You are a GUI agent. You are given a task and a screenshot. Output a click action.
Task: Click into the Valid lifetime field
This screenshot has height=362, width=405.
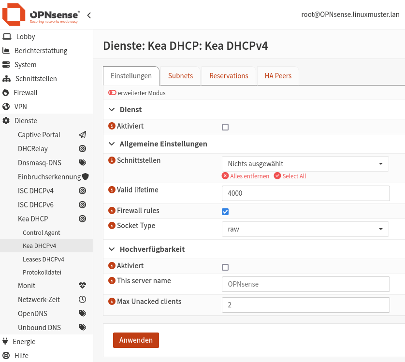(x=306, y=193)
